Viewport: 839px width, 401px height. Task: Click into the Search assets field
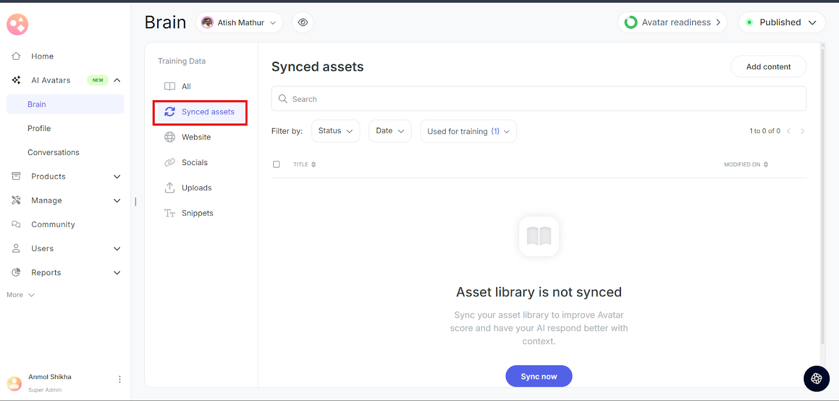539,99
